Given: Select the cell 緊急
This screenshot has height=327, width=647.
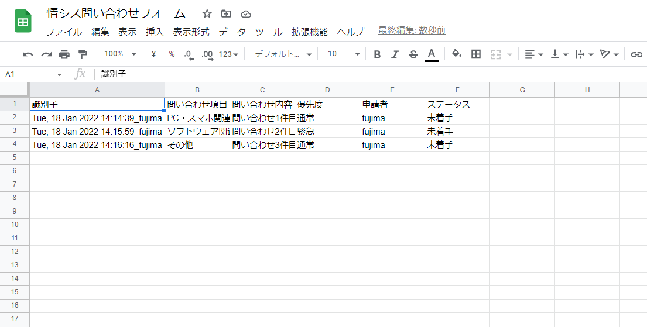Looking at the screenshot, I should (x=327, y=132).
